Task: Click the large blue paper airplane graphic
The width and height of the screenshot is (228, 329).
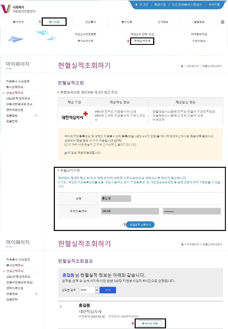Action: click(16, 39)
